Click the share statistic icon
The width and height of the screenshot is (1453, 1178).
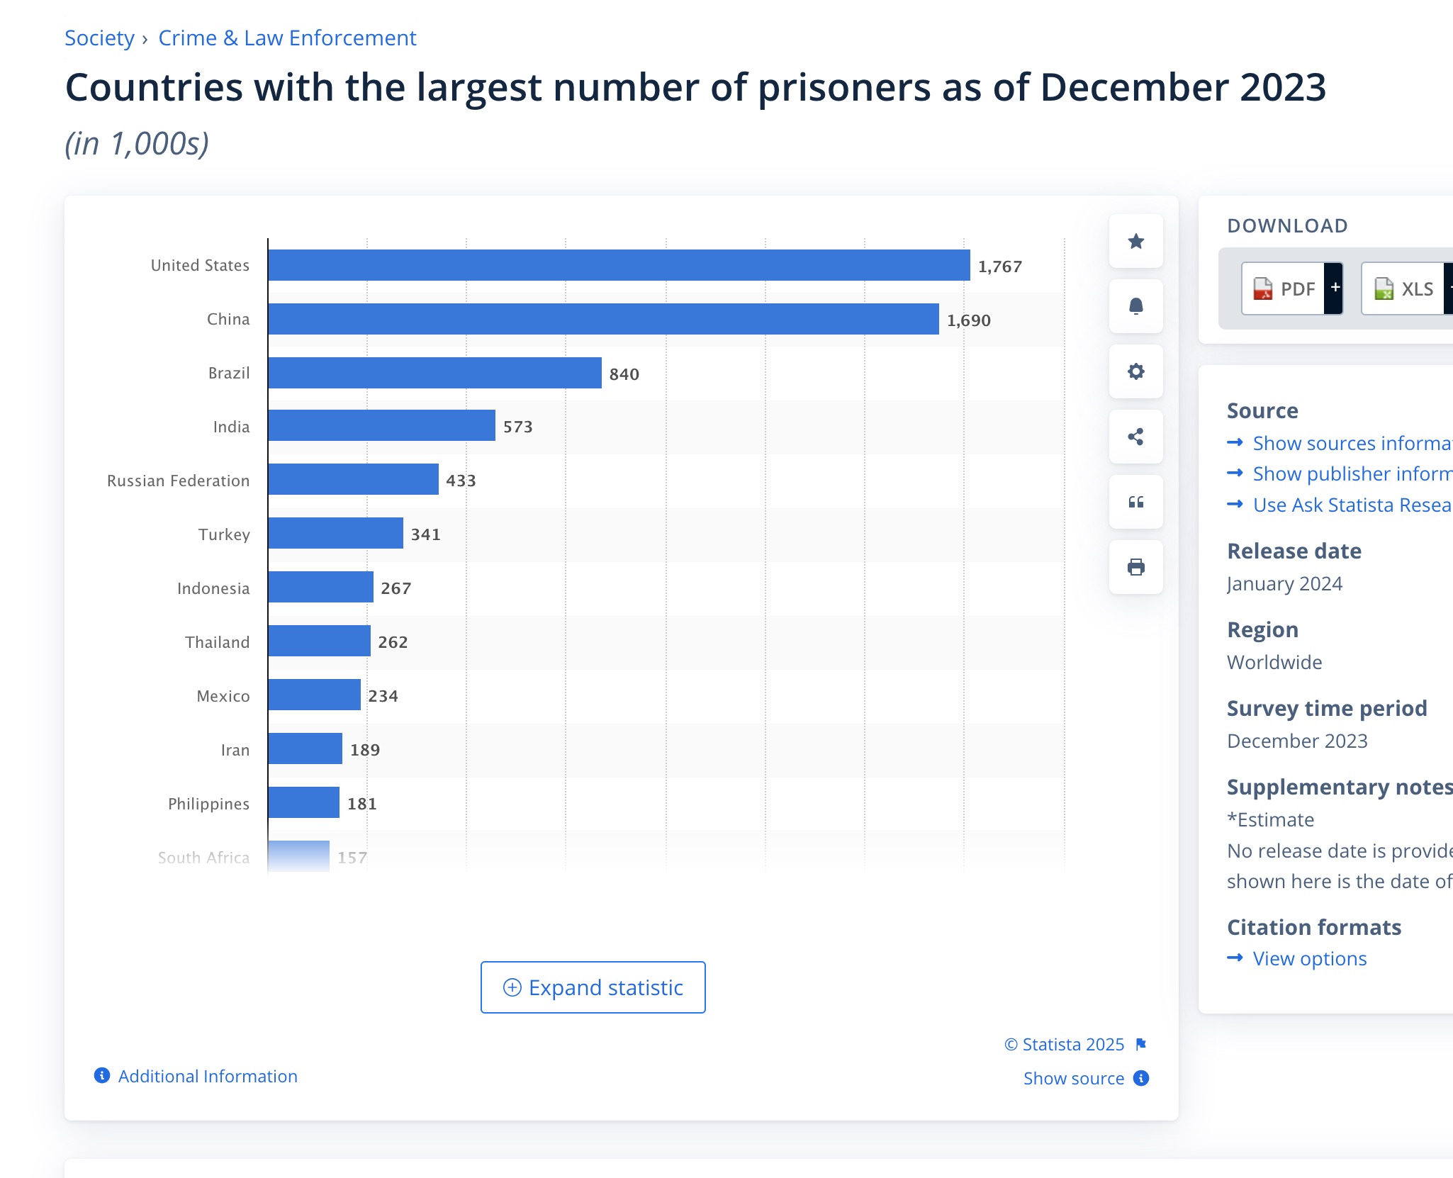click(x=1135, y=437)
